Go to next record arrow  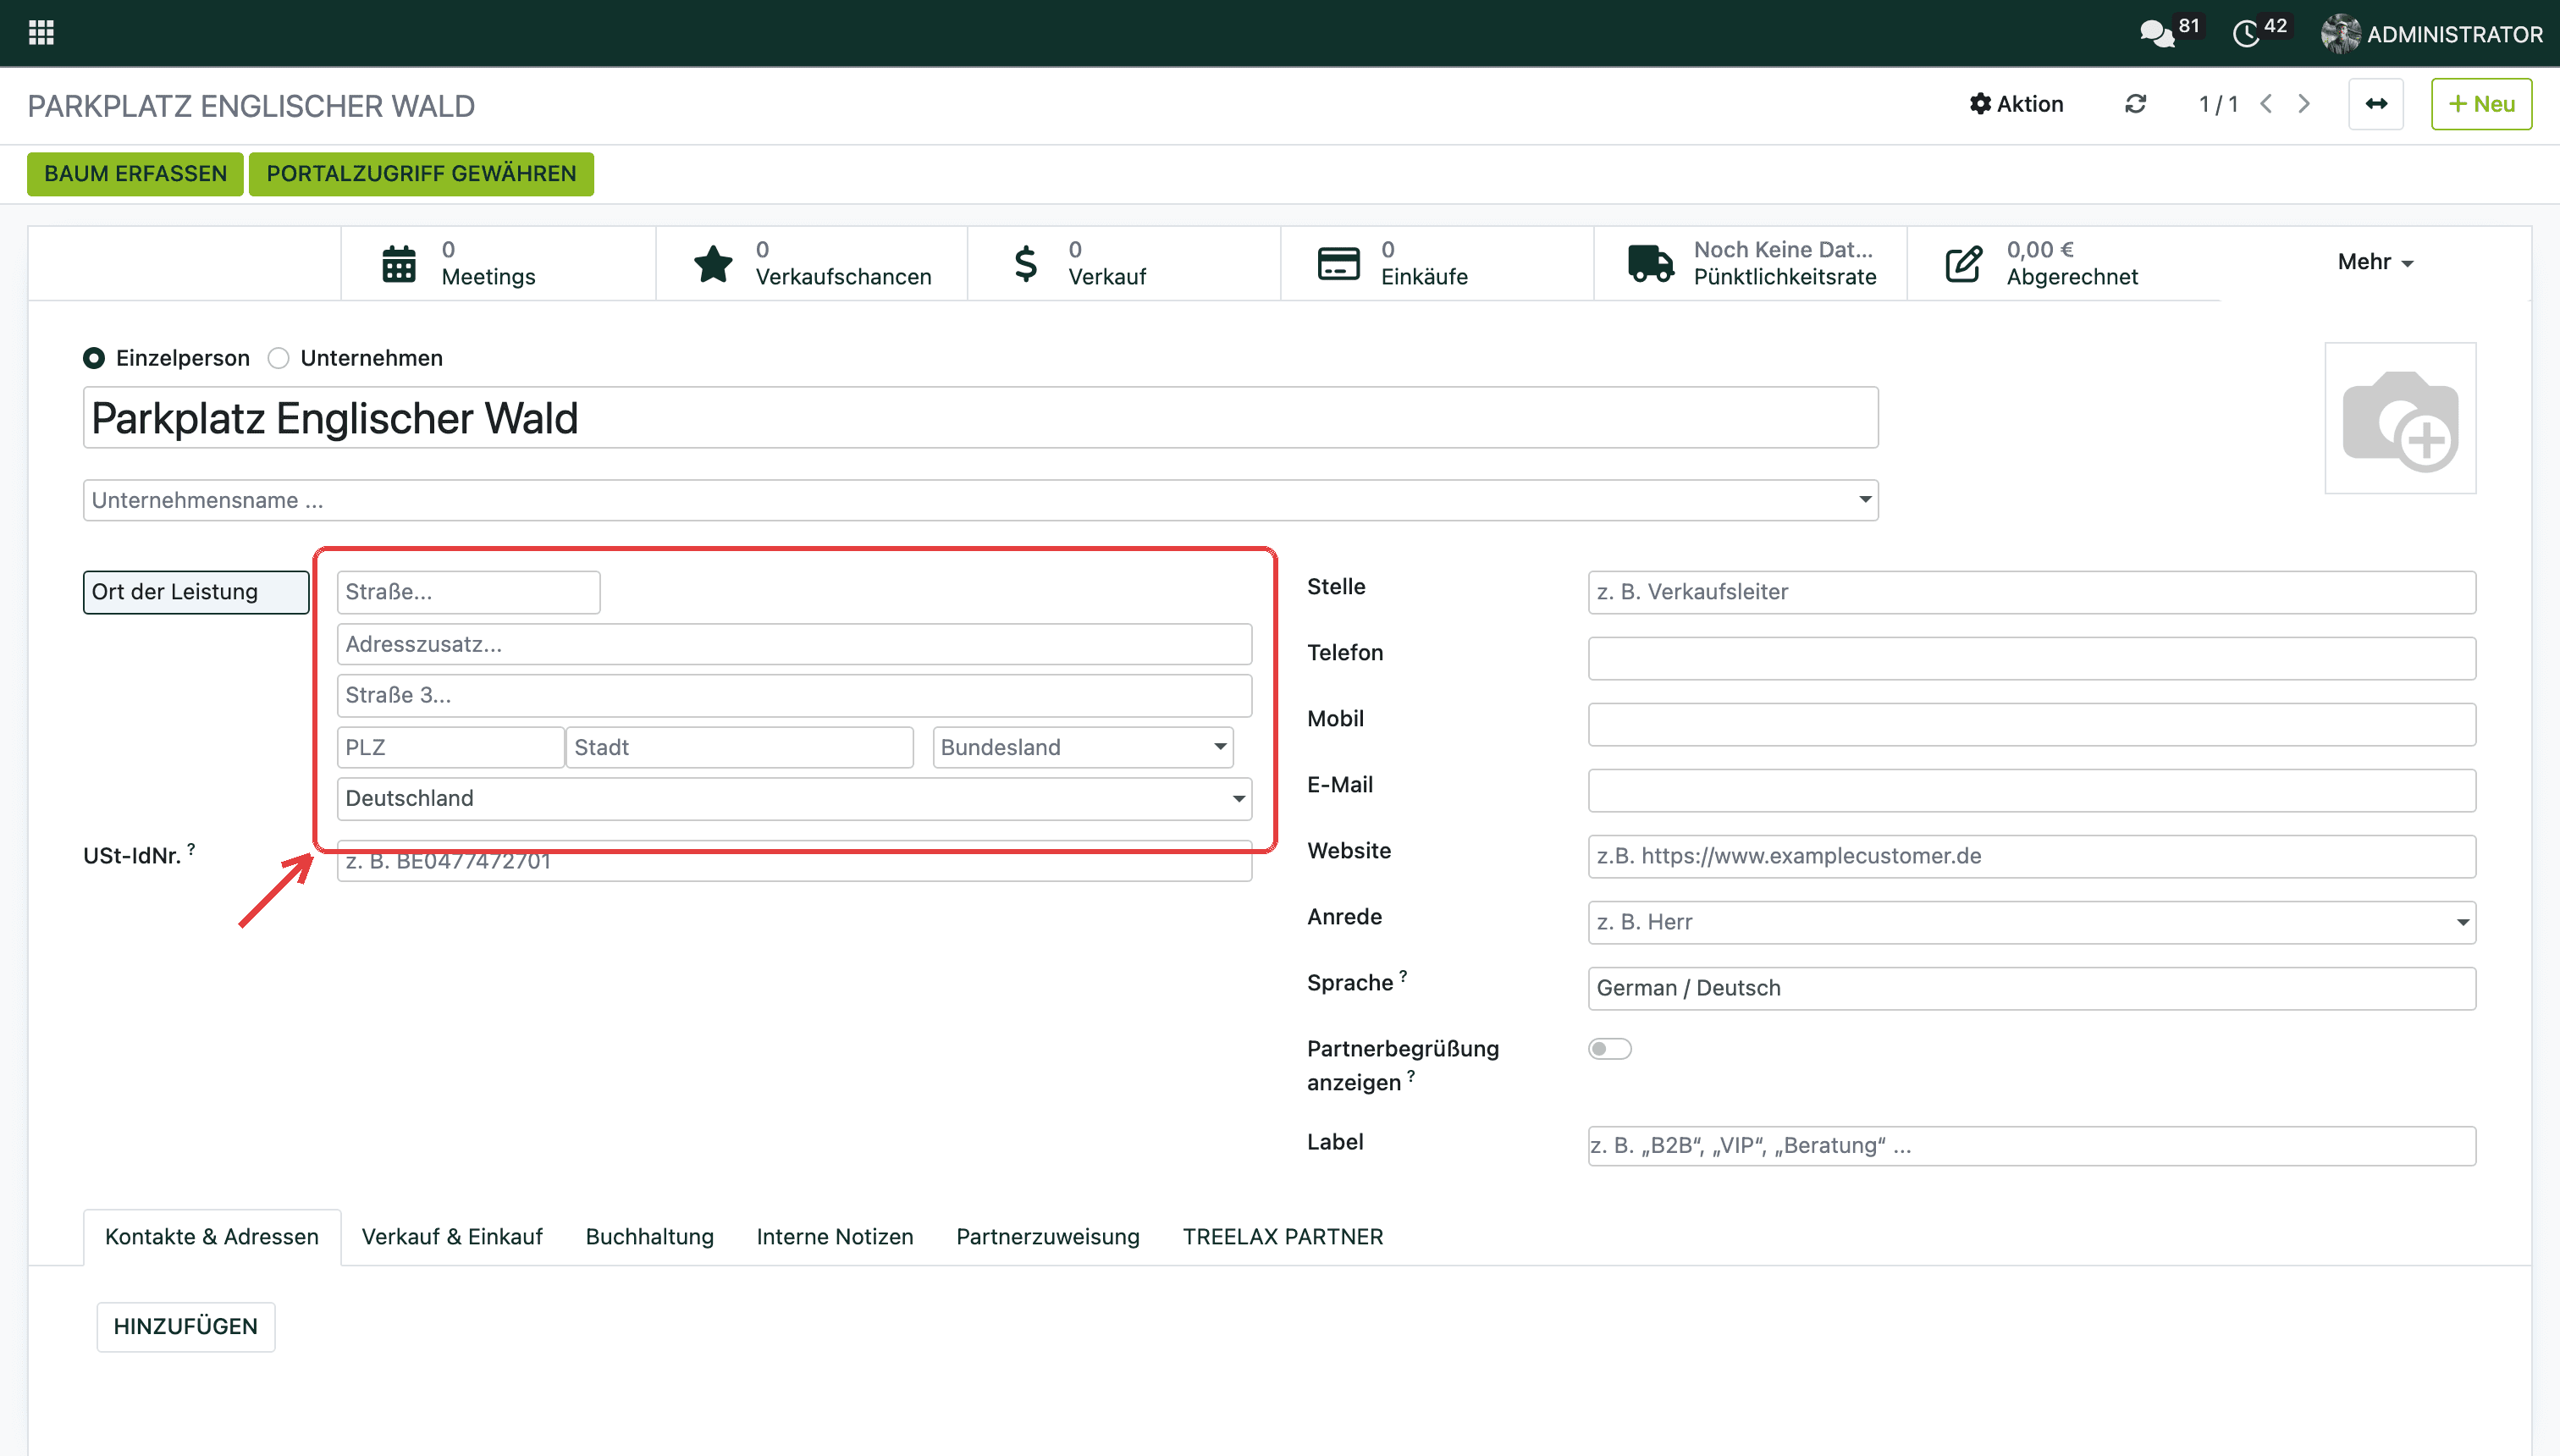click(2304, 104)
